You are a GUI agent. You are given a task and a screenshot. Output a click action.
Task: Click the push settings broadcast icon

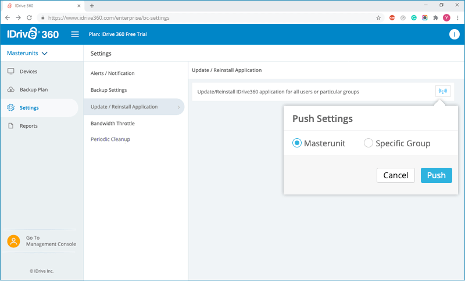click(443, 91)
